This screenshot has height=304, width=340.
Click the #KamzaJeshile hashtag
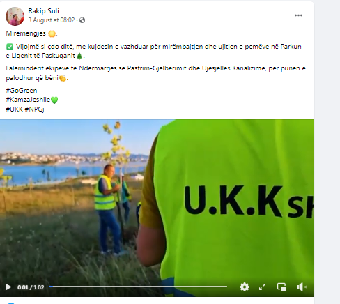tap(28, 100)
